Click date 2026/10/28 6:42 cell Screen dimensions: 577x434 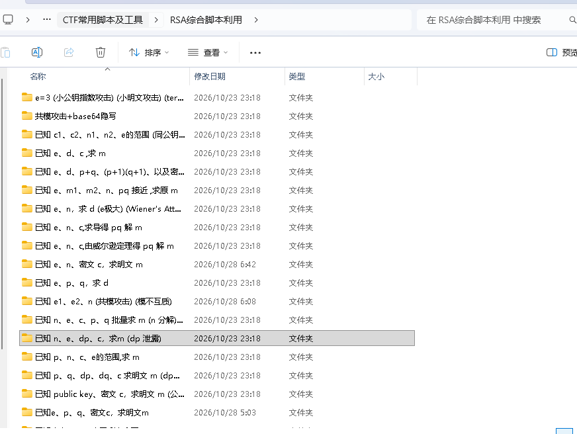(225, 265)
